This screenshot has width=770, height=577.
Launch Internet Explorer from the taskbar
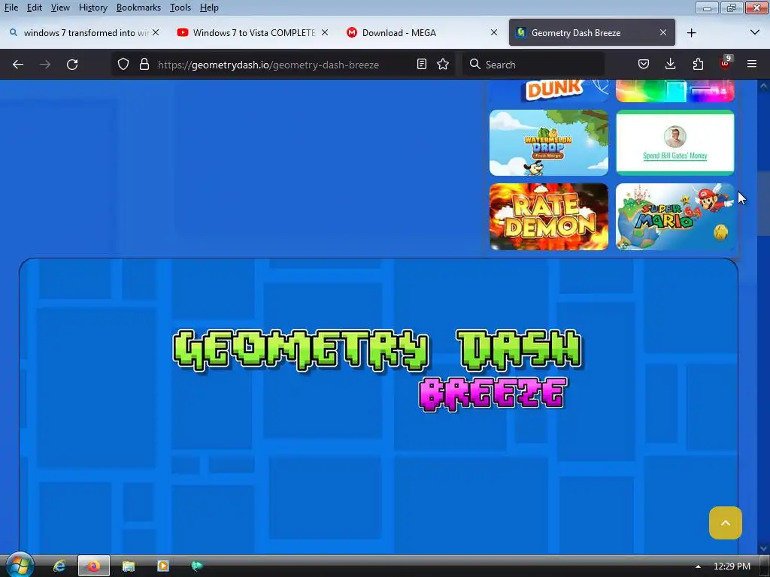point(59,566)
